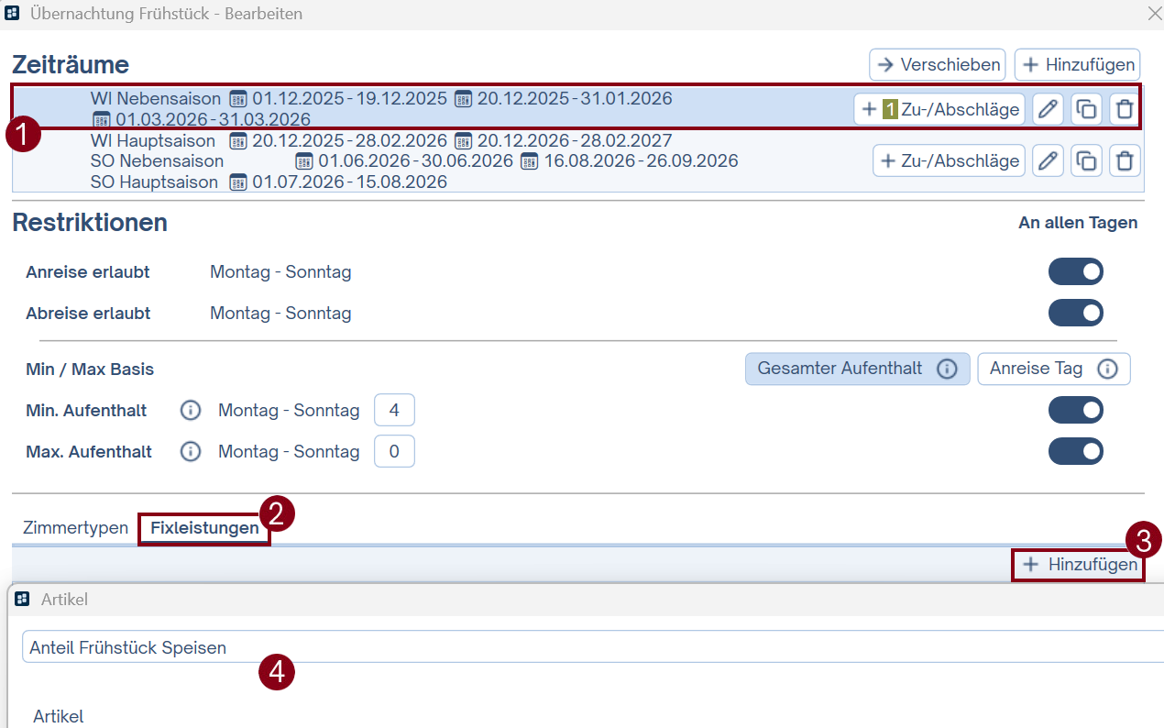Open Zu-/Abschläge for WI Nebensaison
The height and width of the screenshot is (728, 1164).
pyautogui.click(x=939, y=110)
